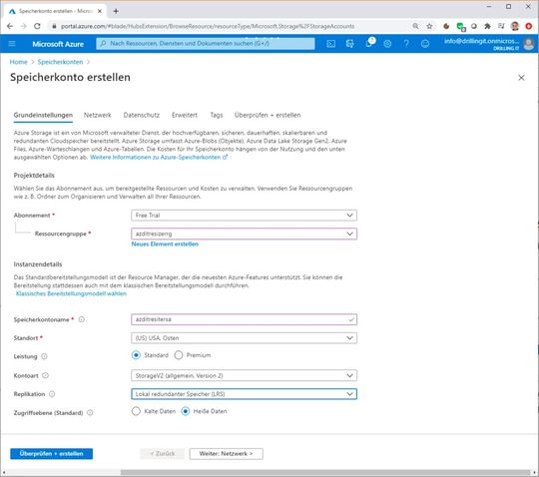Show info tooltip for Zugriffsebene (Standard)
Screen dimensions: 539x477
coord(90,412)
